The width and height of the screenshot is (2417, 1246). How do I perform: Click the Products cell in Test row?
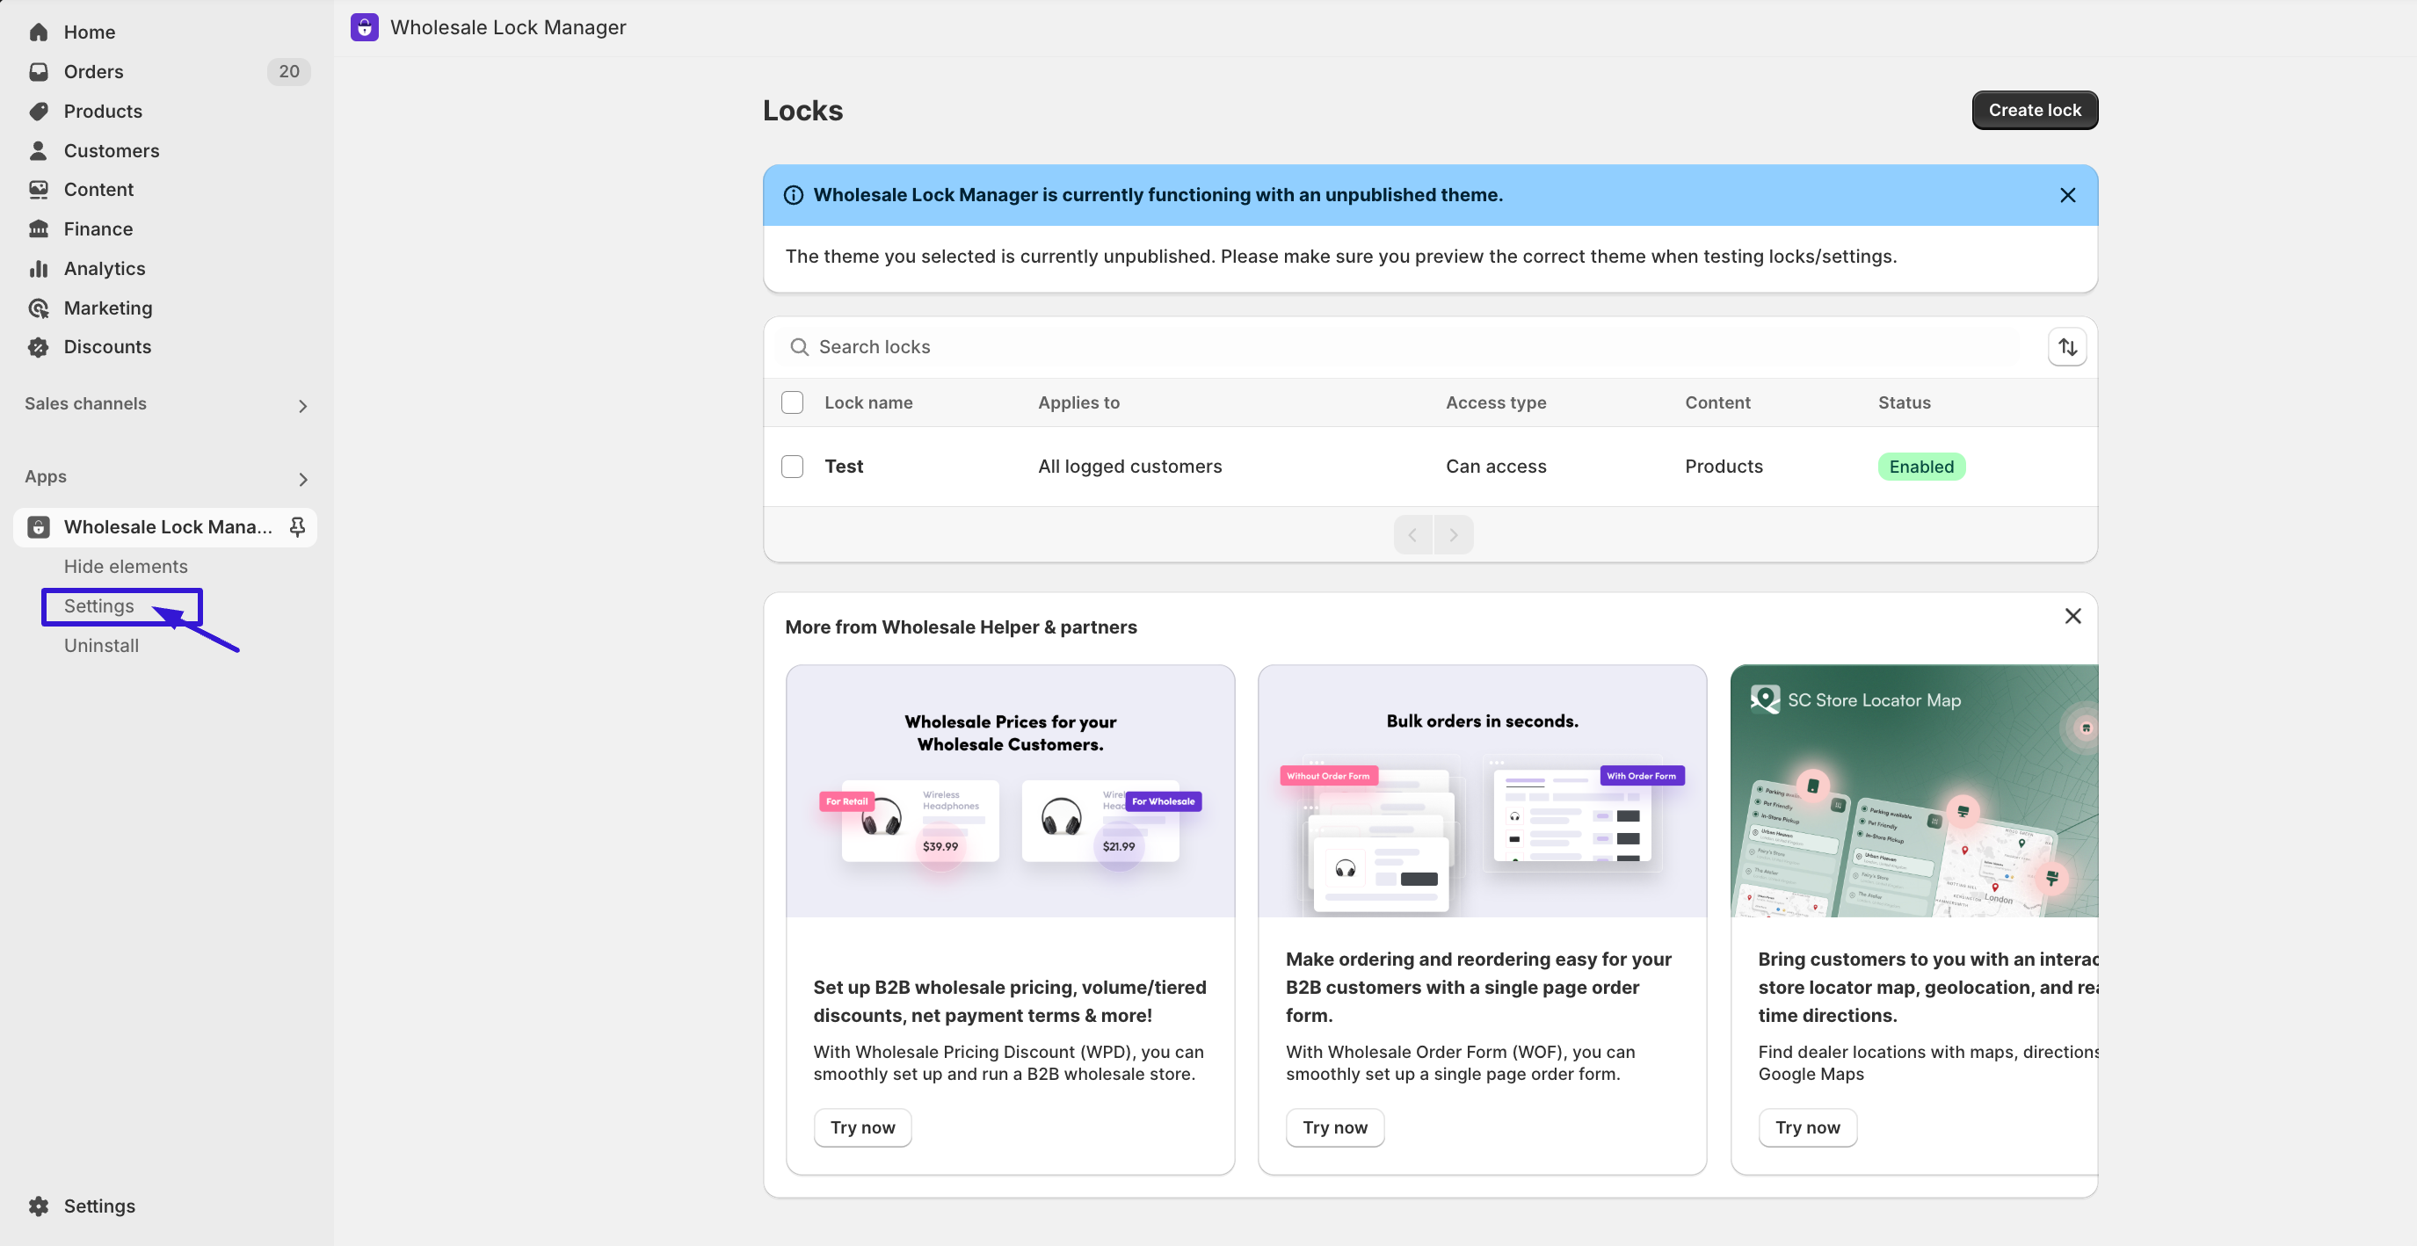pos(1724,467)
